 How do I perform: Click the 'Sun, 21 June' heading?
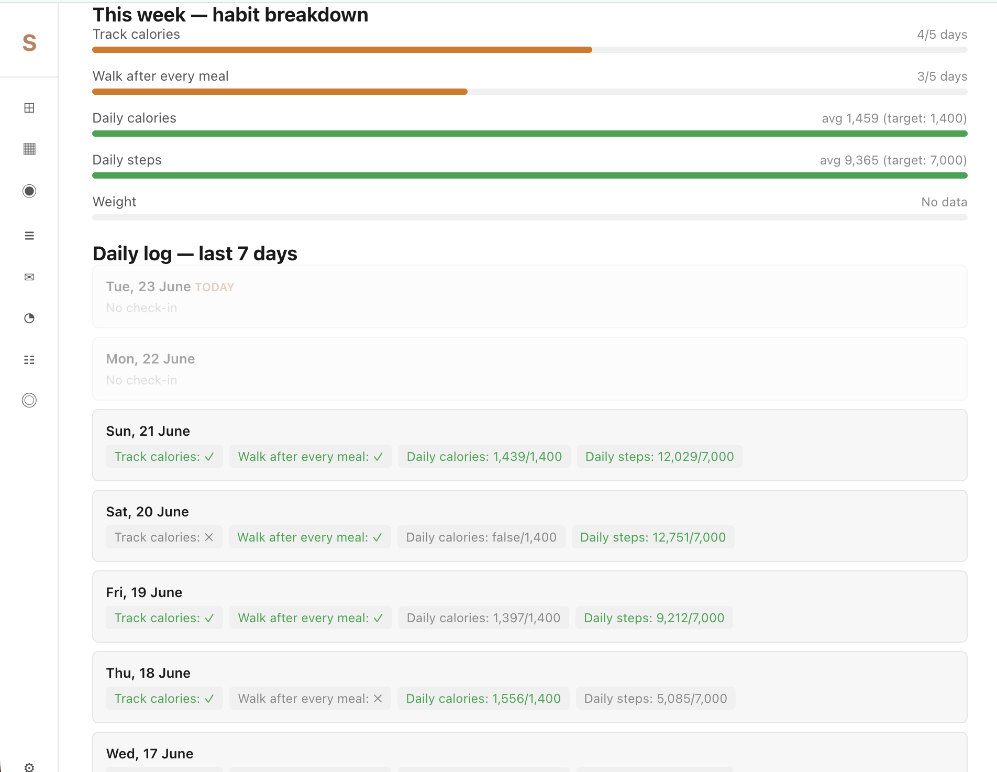(148, 431)
